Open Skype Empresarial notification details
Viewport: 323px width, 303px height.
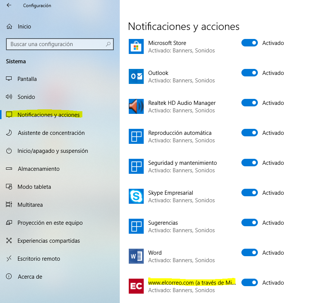click(171, 193)
